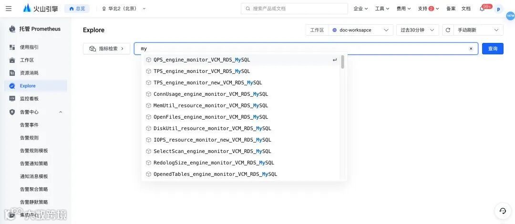515x224 pixels.
Task: Select DiskUtil_resource_monitor_VCM_RDS_MySQL suggestion
Action: click(242, 128)
